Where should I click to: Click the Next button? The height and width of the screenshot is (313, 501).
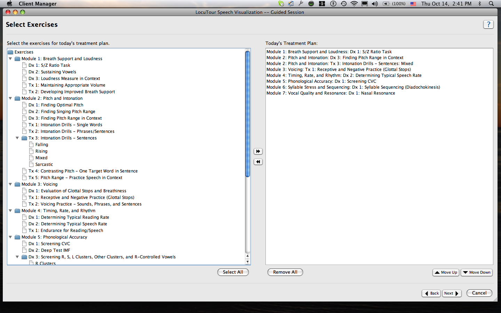point(452,293)
